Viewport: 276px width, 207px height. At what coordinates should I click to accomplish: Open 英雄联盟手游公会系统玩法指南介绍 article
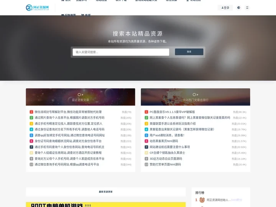172,123
